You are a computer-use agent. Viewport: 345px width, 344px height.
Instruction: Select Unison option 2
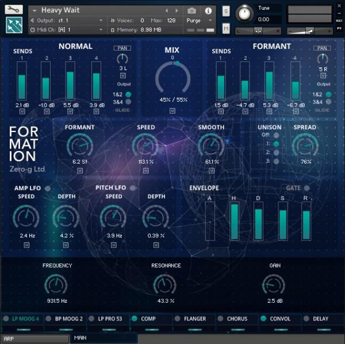[x=276, y=152]
